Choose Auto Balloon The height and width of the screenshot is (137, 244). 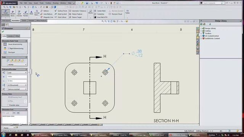click(47, 14)
